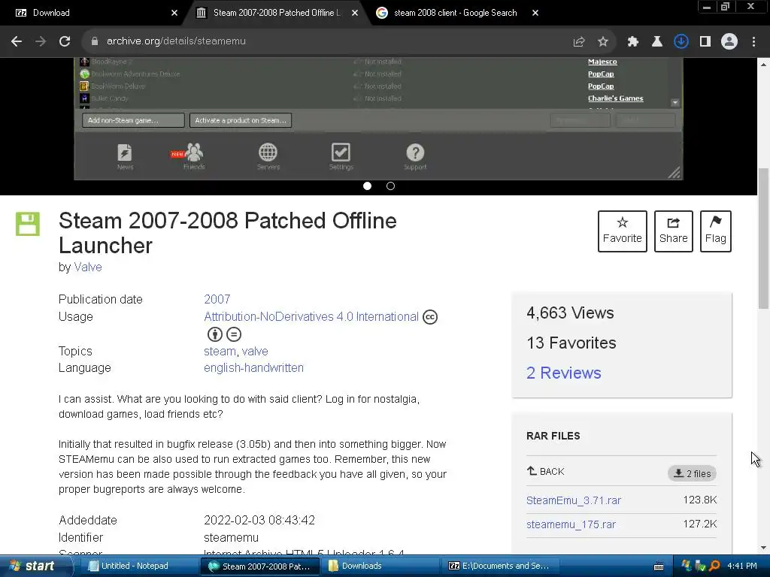Open the valve topic link
Image resolution: width=770 pixels, height=577 pixels.
[x=255, y=352]
